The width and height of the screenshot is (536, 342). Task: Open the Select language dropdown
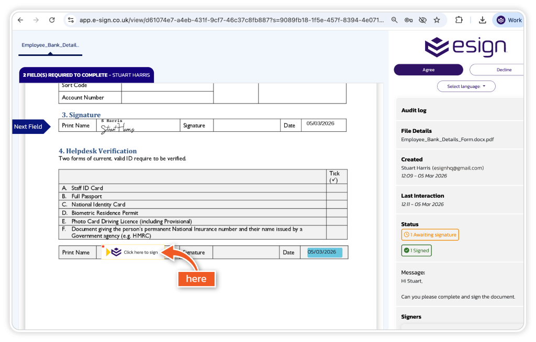(x=466, y=86)
